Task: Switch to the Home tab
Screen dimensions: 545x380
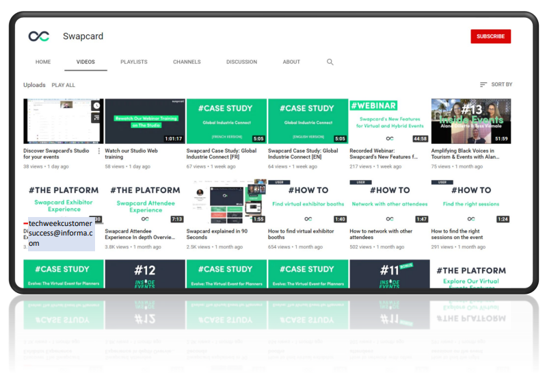Action: (43, 62)
